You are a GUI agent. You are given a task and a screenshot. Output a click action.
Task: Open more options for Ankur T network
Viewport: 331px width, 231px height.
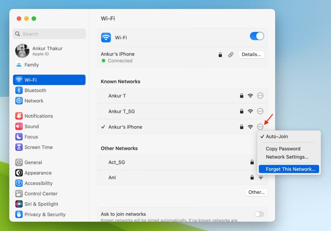(x=260, y=95)
